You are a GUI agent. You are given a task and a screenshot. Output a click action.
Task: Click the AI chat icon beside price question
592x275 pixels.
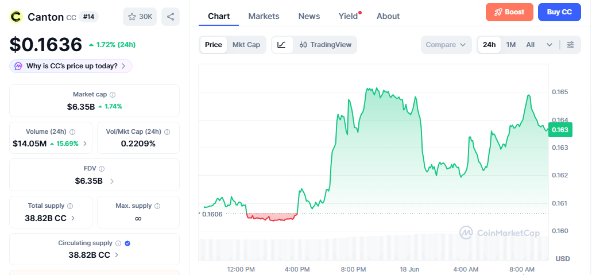(18, 66)
